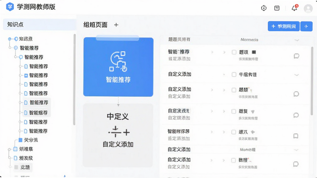Click the dark square icon beside 题项
Viewport: 317px width, 178px height.
click(254, 52)
